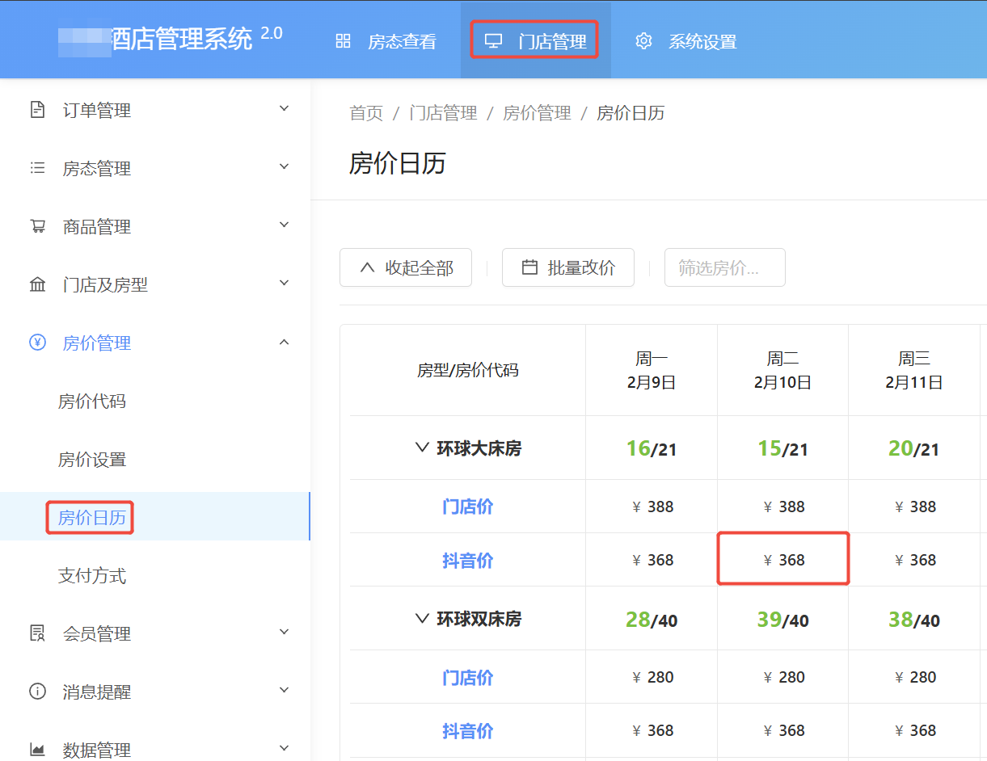The width and height of the screenshot is (987, 761).
Task: Expand the 门店及房型 menu chevron
Action: [x=284, y=283]
